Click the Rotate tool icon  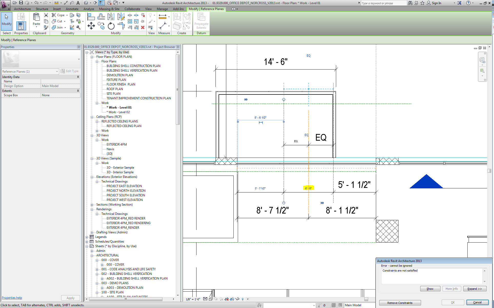[111, 26]
